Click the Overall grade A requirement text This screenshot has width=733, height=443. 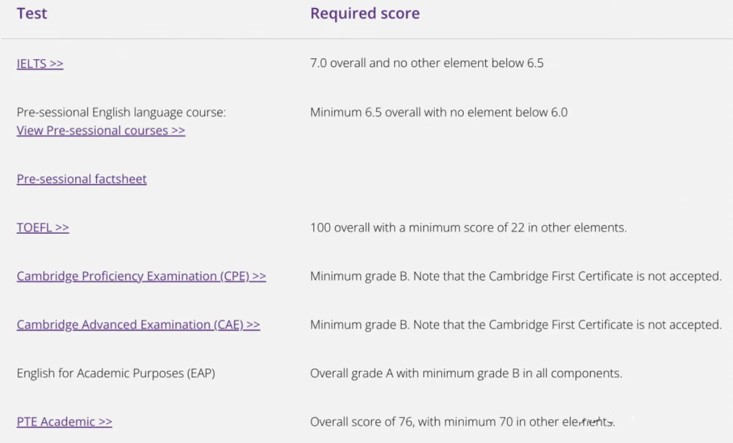click(466, 373)
